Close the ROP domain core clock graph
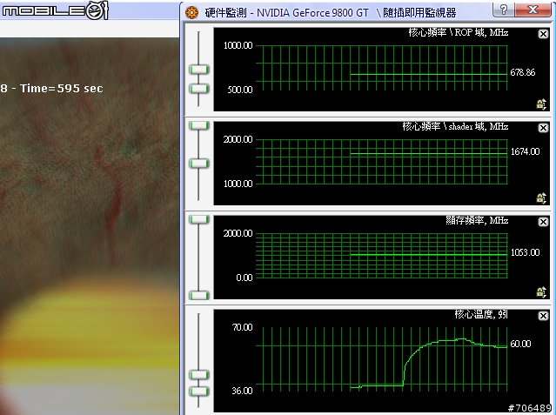 click(543, 34)
